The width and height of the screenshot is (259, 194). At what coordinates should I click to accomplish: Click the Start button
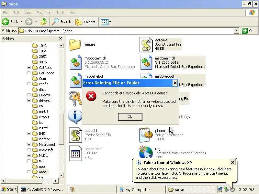(x=9, y=189)
